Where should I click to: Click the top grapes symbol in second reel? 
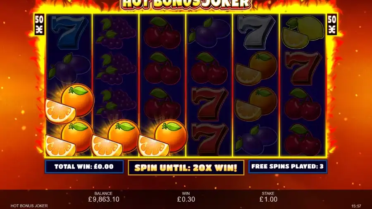116,33
